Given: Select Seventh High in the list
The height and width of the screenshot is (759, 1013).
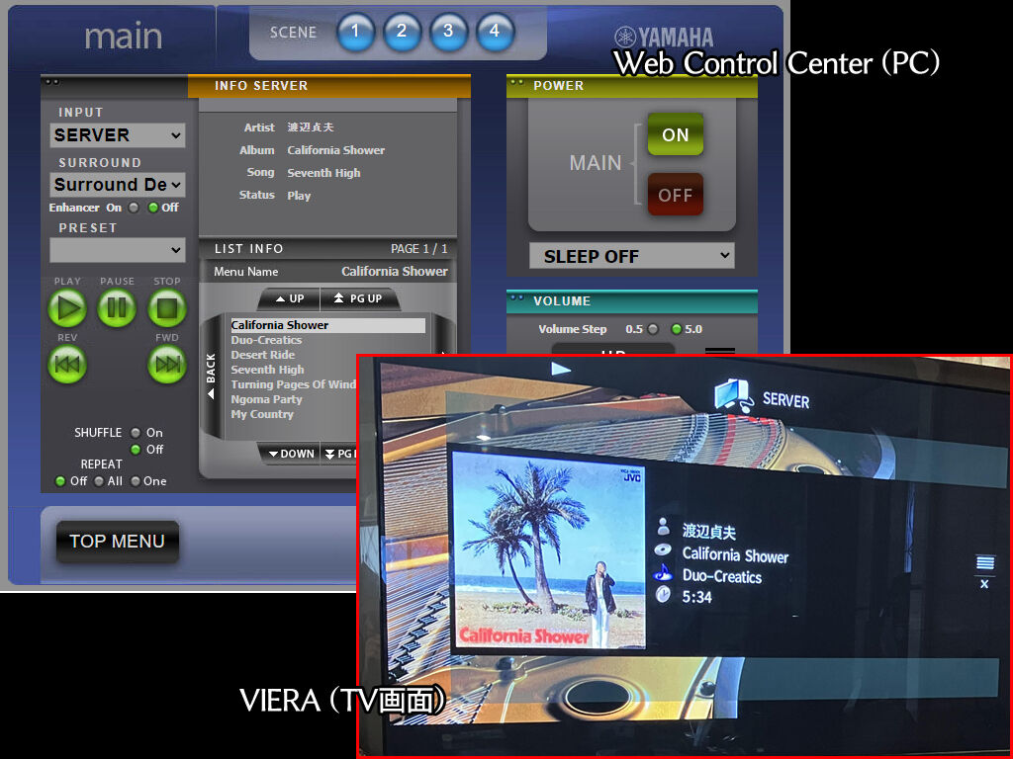Looking at the screenshot, I should 267,370.
